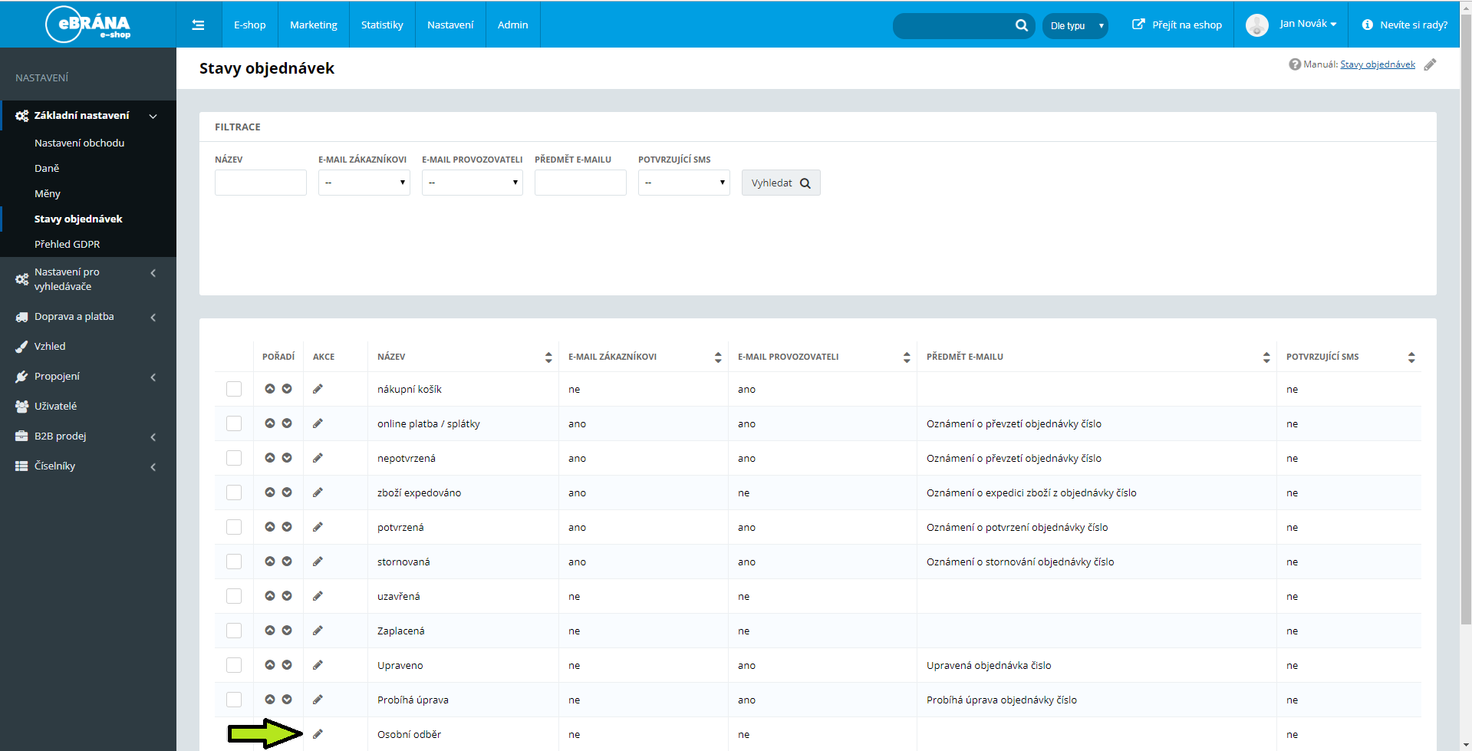Edit the 'Upraveno' status pencil icon
This screenshot has height=751, width=1472.
(x=318, y=665)
